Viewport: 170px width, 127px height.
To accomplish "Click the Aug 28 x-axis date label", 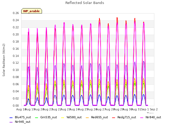I will tap(110, 109).
